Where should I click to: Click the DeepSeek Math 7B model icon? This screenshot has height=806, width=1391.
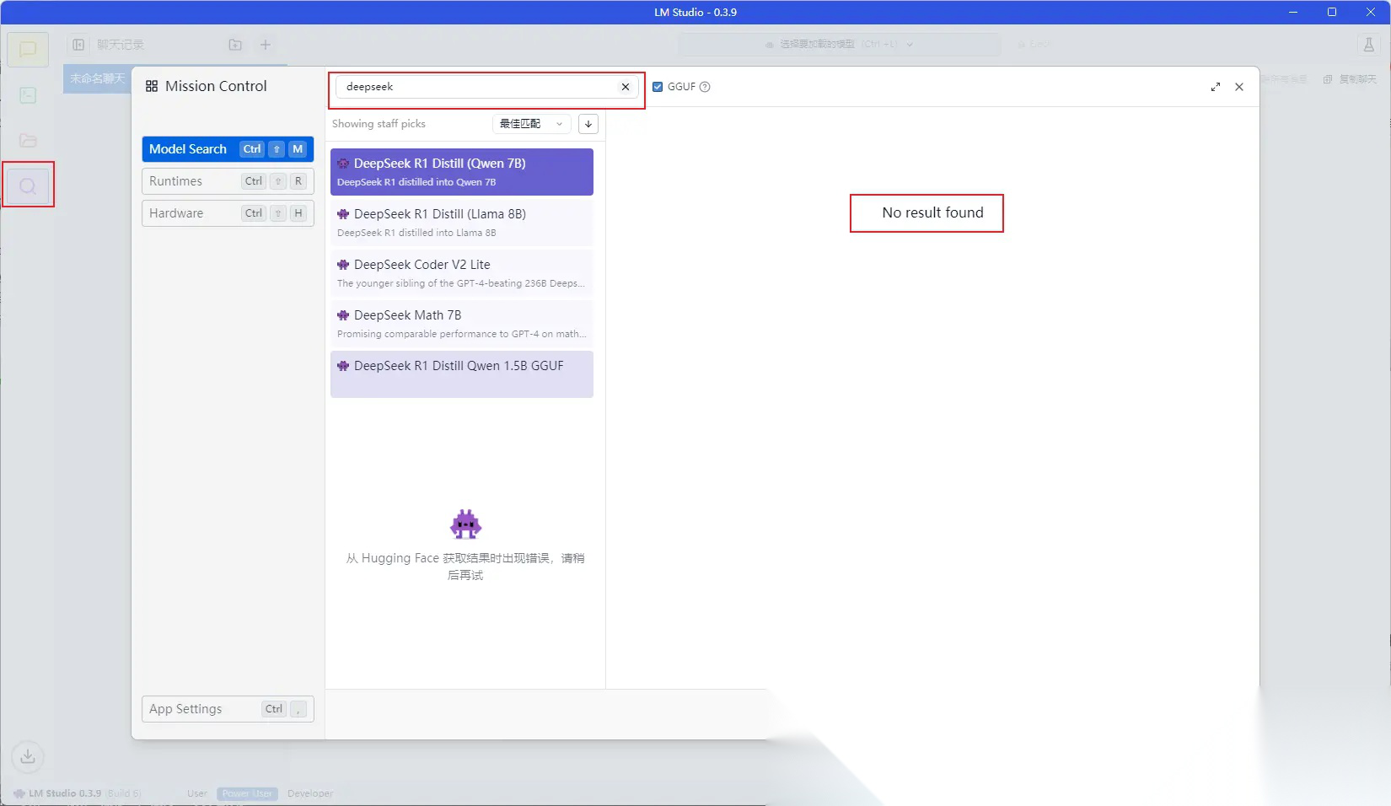point(343,315)
